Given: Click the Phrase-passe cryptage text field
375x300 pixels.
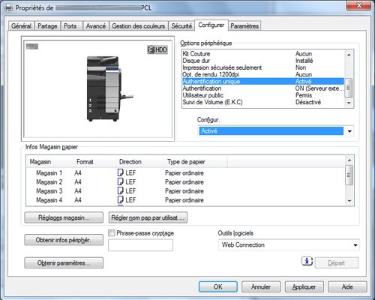Looking at the screenshot, I should click(x=140, y=245).
